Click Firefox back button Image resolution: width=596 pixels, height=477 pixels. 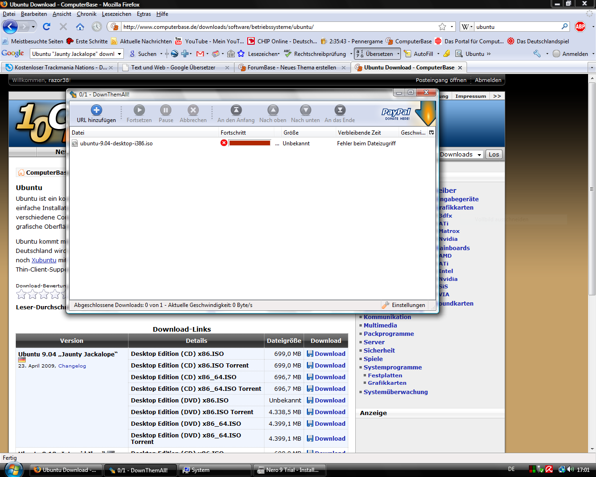[10, 27]
